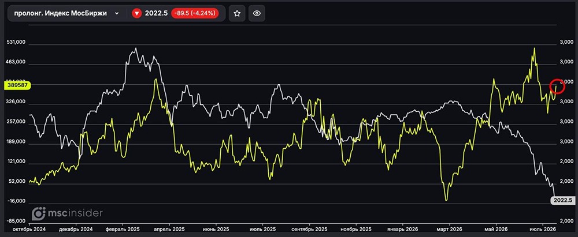Click the -16,000 left axis label
Image resolution: width=578 pixels, height=237 pixels.
(17, 201)
